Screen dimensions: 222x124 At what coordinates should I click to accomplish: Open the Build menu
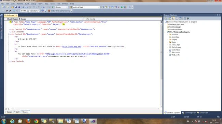27,4
